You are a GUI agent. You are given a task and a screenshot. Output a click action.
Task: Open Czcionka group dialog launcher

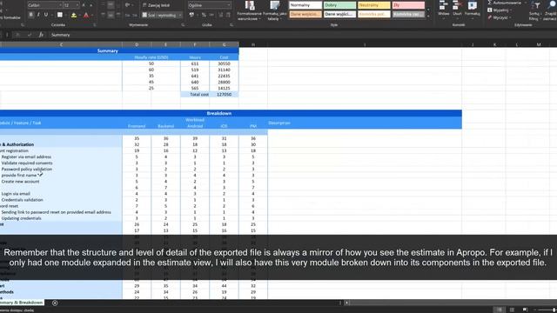(x=95, y=25)
